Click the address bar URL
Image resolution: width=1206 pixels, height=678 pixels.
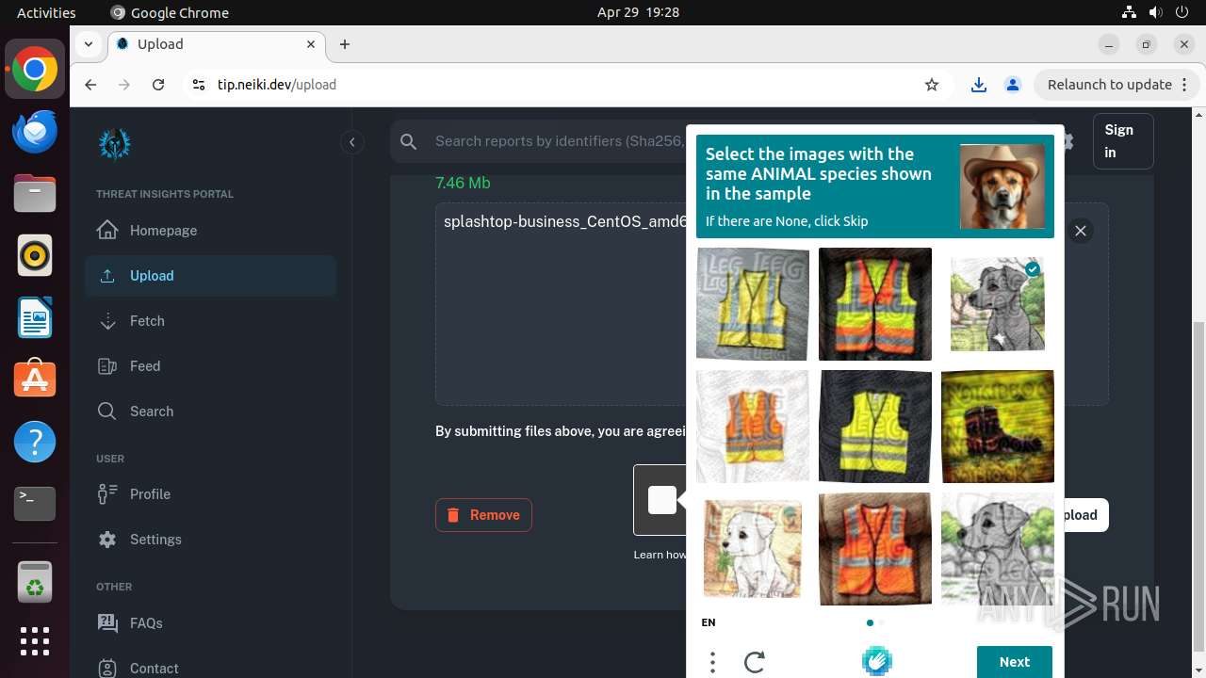pos(277,85)
